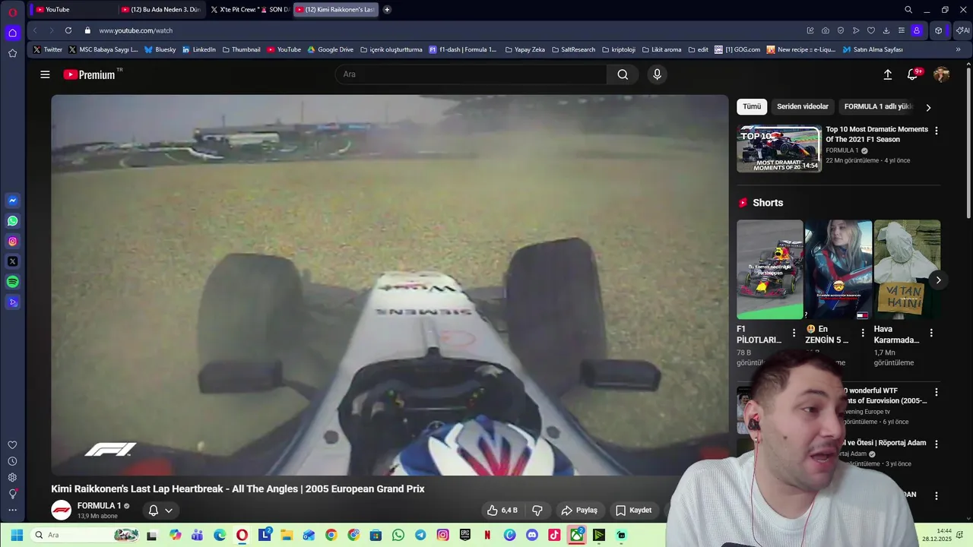Screen dimensions: 973x547
Task: Click the YouTube search input field
Action: coord(471,74)
